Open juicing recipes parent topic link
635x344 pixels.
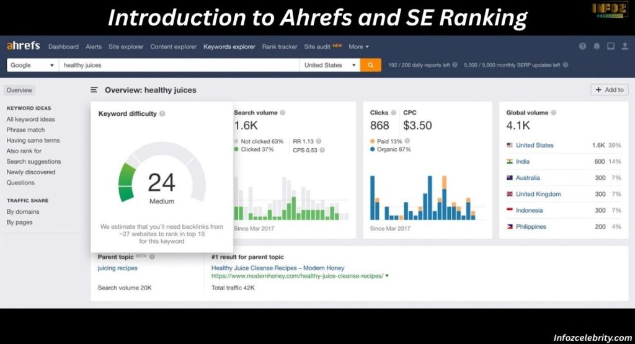[117, 268]
